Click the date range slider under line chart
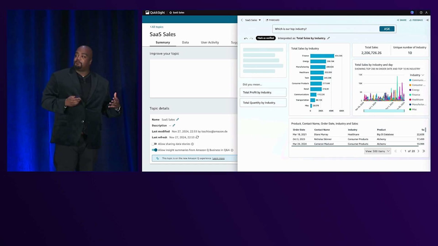 pos(384,110)
